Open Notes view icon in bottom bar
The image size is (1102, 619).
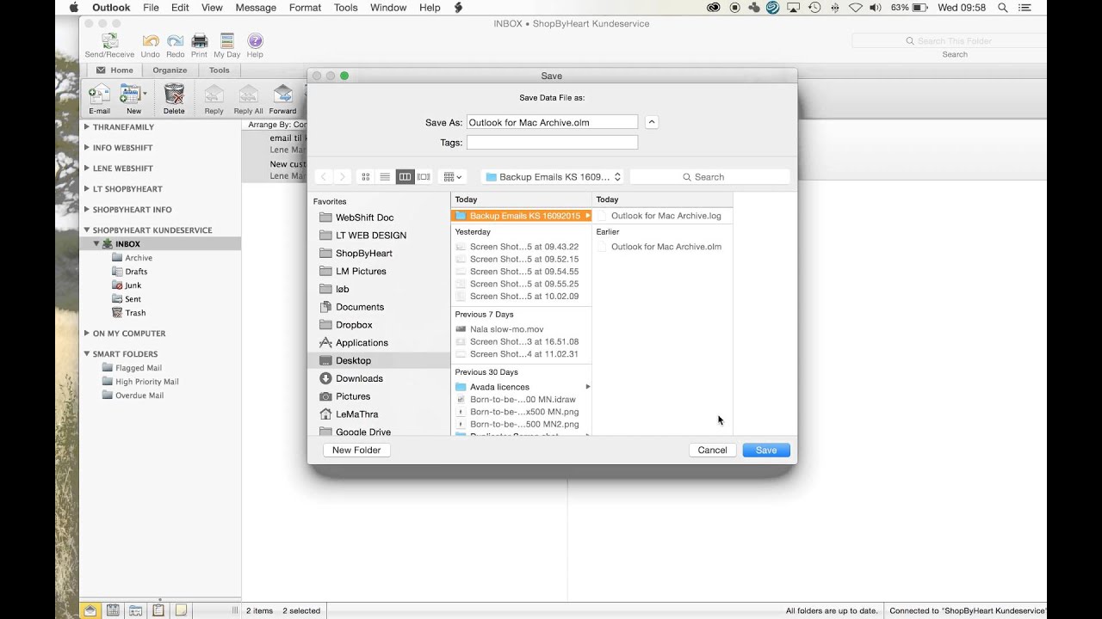181,610
